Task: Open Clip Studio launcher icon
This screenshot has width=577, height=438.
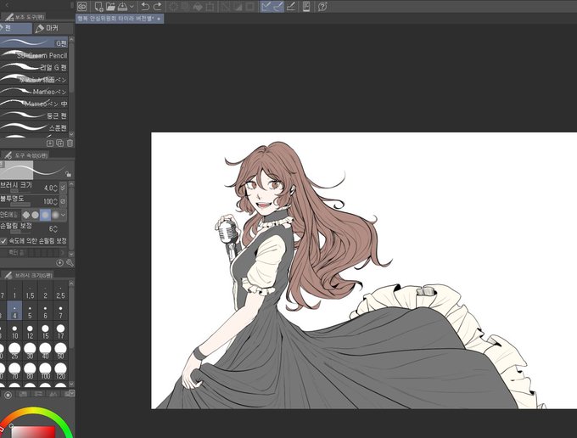Action: (x=82, y=6)
